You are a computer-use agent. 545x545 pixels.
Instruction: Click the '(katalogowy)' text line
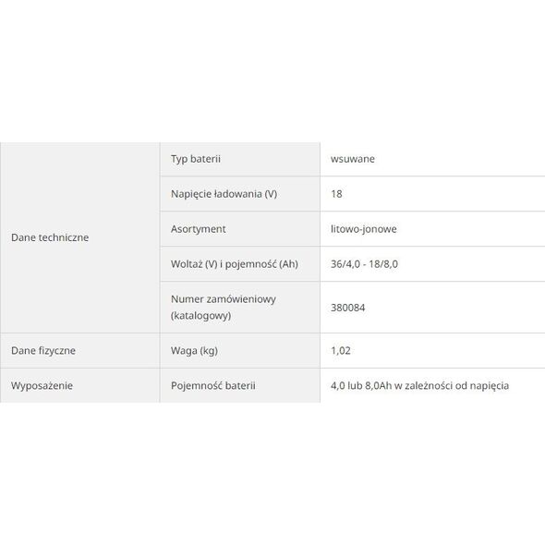point(200,316)
